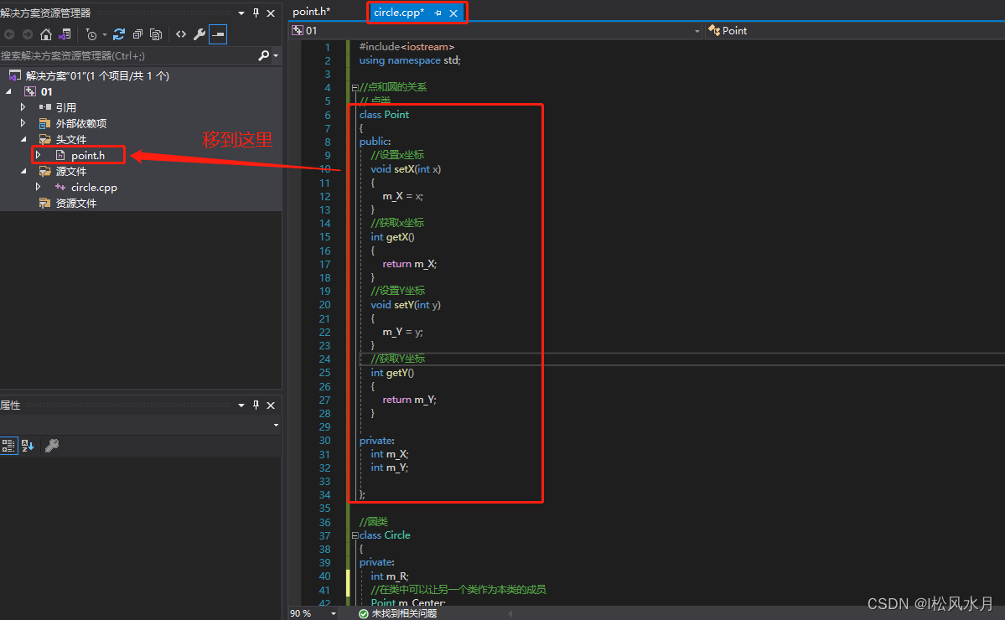
Task: Click the Point m_Center line
Action: point(407,602)
